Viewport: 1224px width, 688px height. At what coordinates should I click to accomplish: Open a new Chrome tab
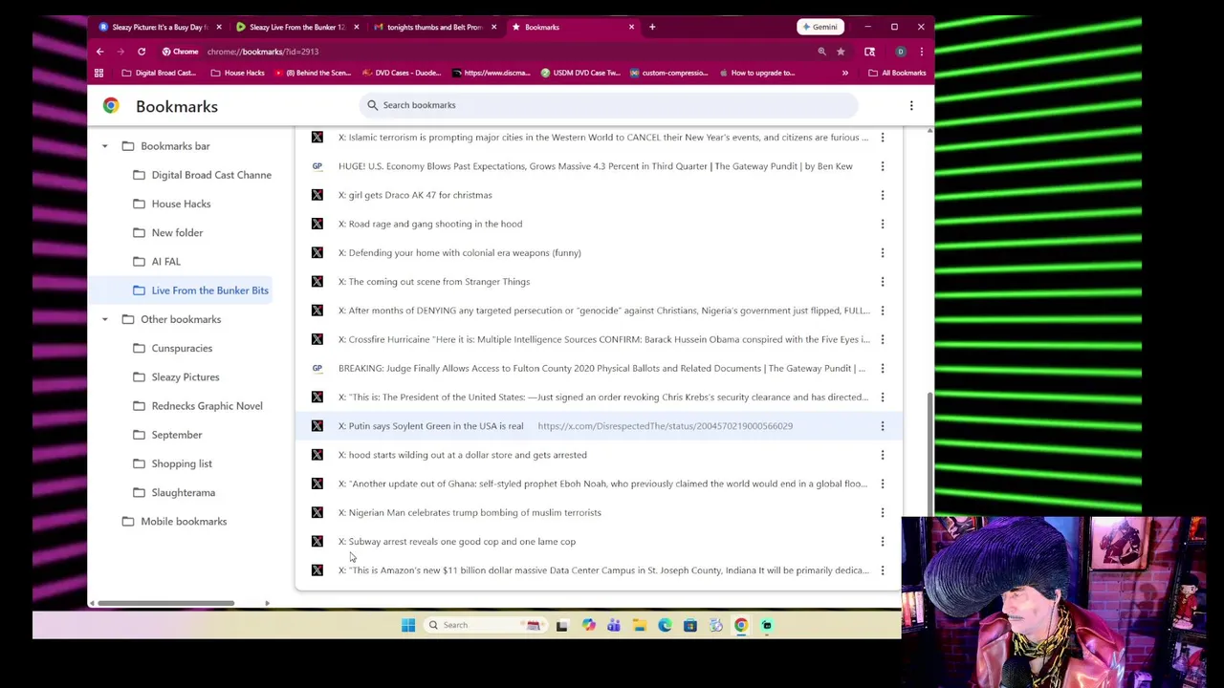coord(652,27)
